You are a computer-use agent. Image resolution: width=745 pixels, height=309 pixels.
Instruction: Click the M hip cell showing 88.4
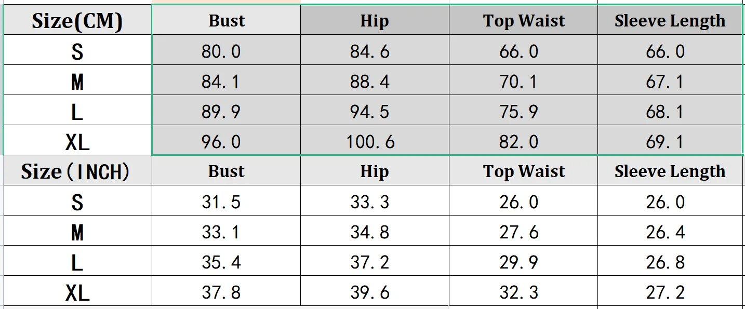point(369,82)
